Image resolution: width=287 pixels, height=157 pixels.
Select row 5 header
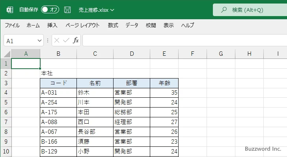6,102
